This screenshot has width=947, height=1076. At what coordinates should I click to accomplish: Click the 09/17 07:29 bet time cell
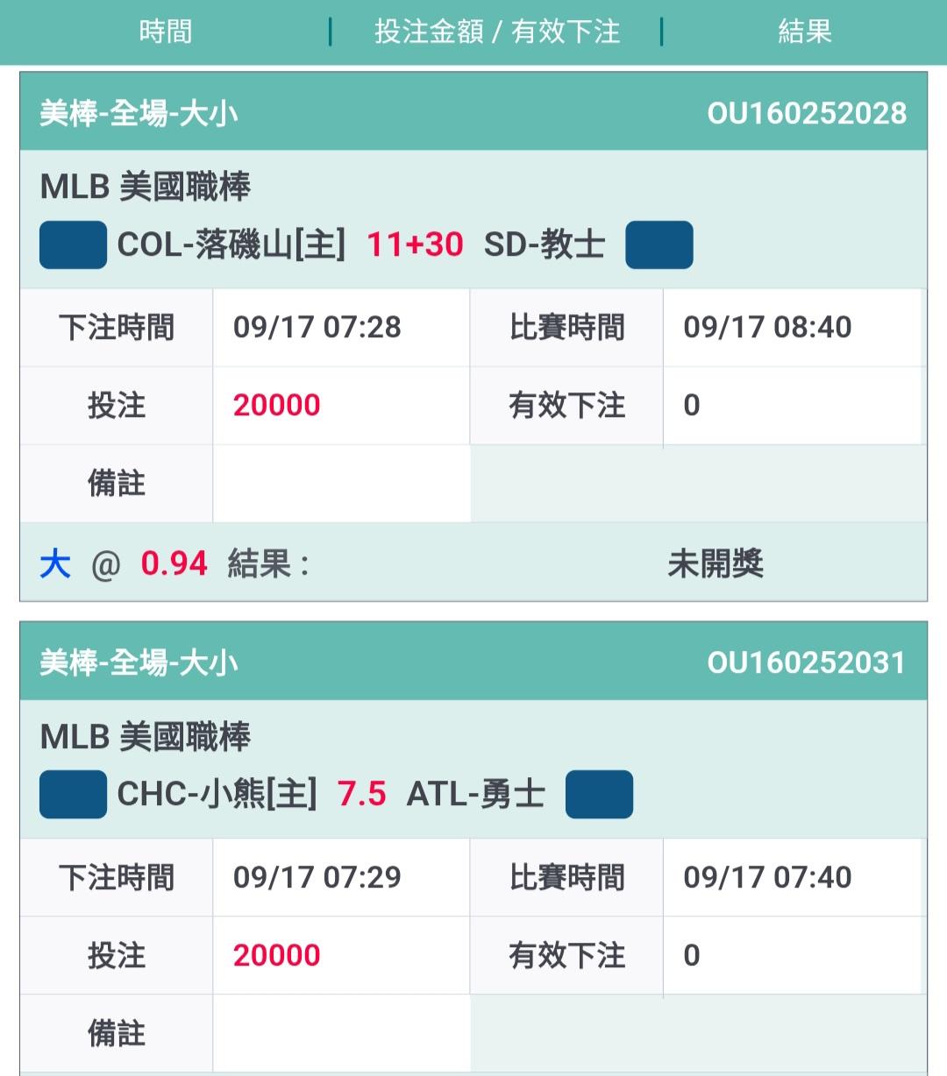point(342,877)
